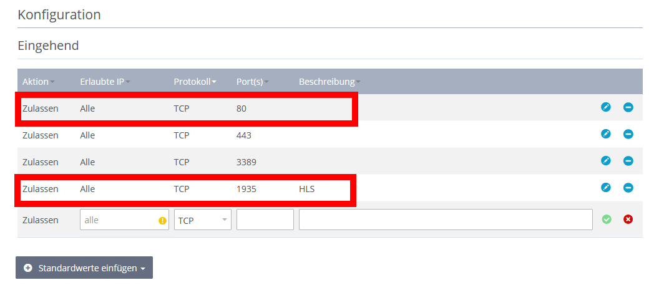Sort by Beschreibung column header

click(x=329, y=82)
